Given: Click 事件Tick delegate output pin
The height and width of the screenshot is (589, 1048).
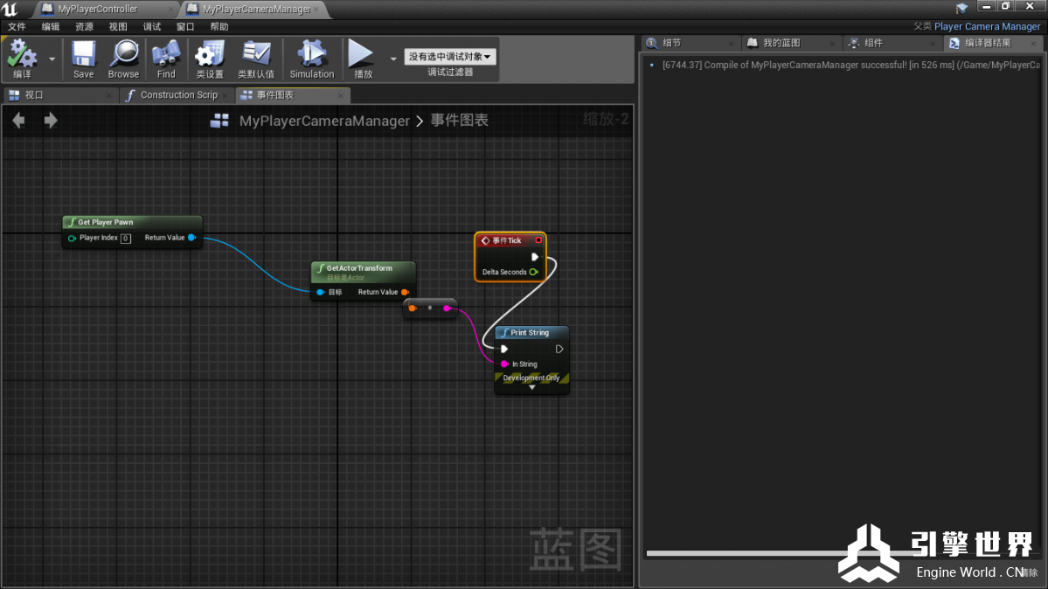Looking at the screenshot, I should (x=538, y=240).
